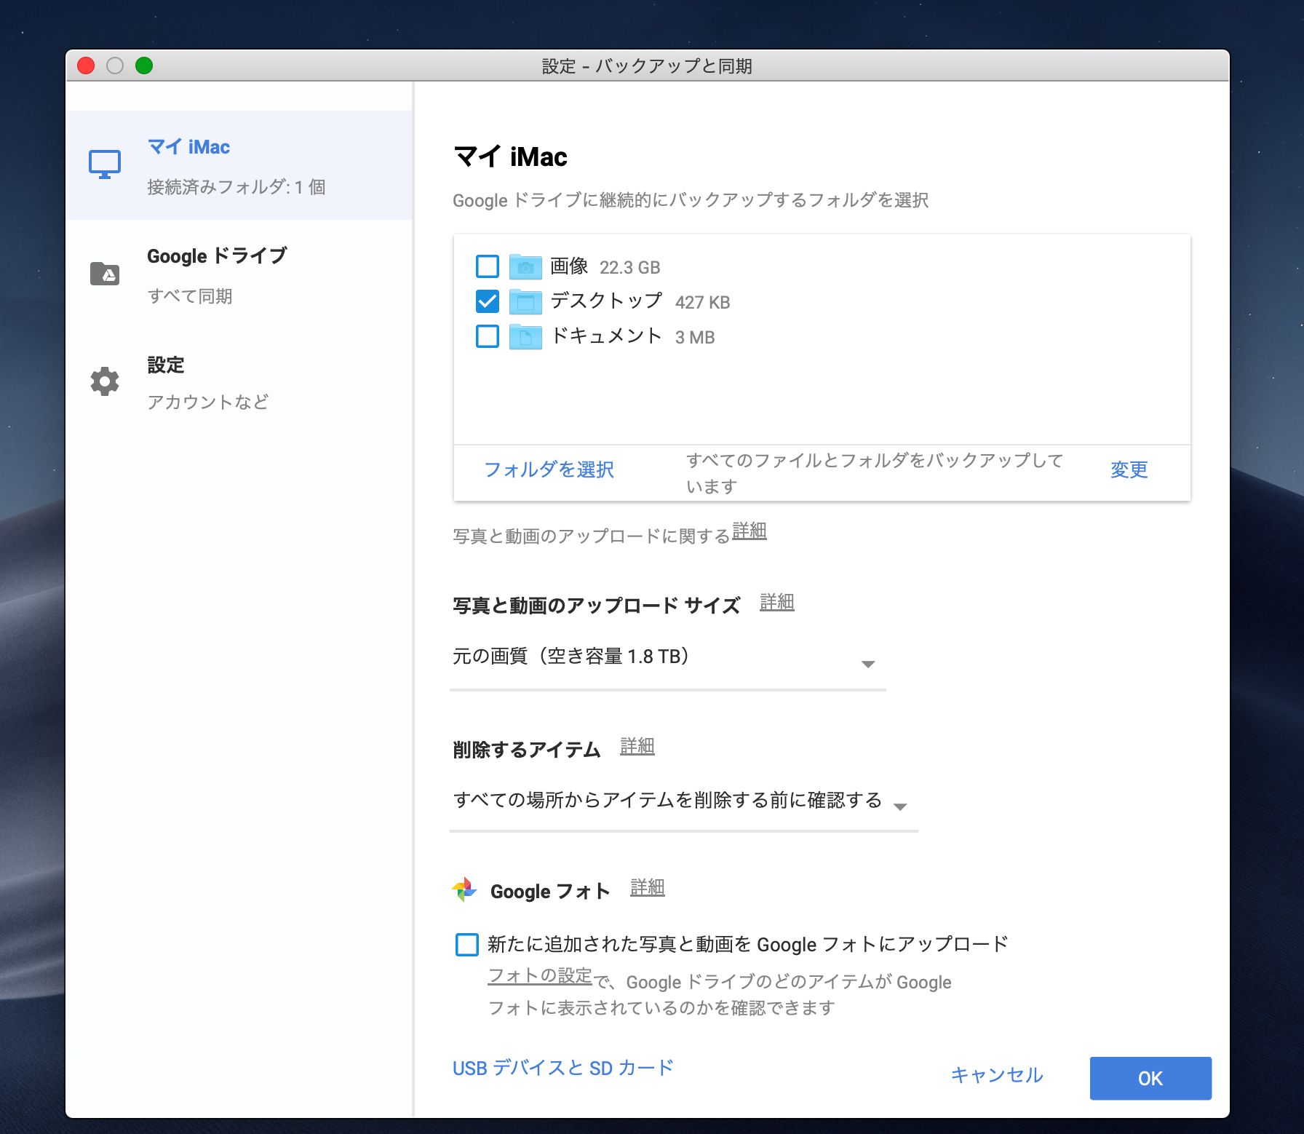Click the すべて同期 subtitle text

coord(190,296)
